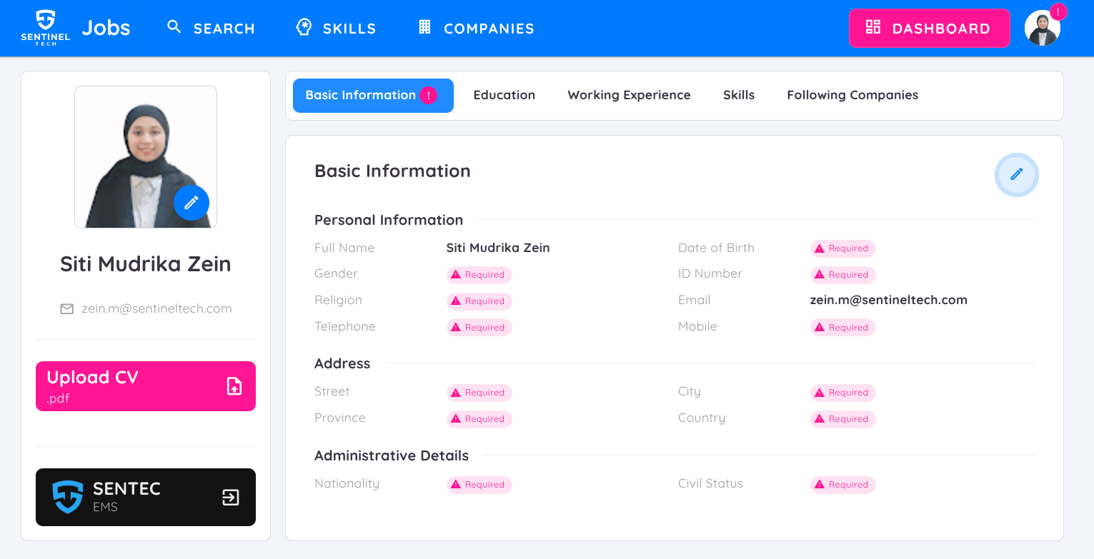Click the Upload CV button

point(145,386)
